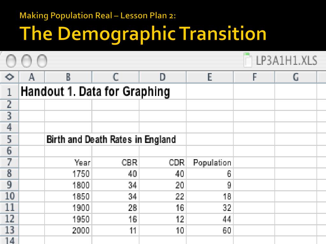Select the 'CDR' header cell
The width and height of the screenshot is (326, 244).
(163, 162)
